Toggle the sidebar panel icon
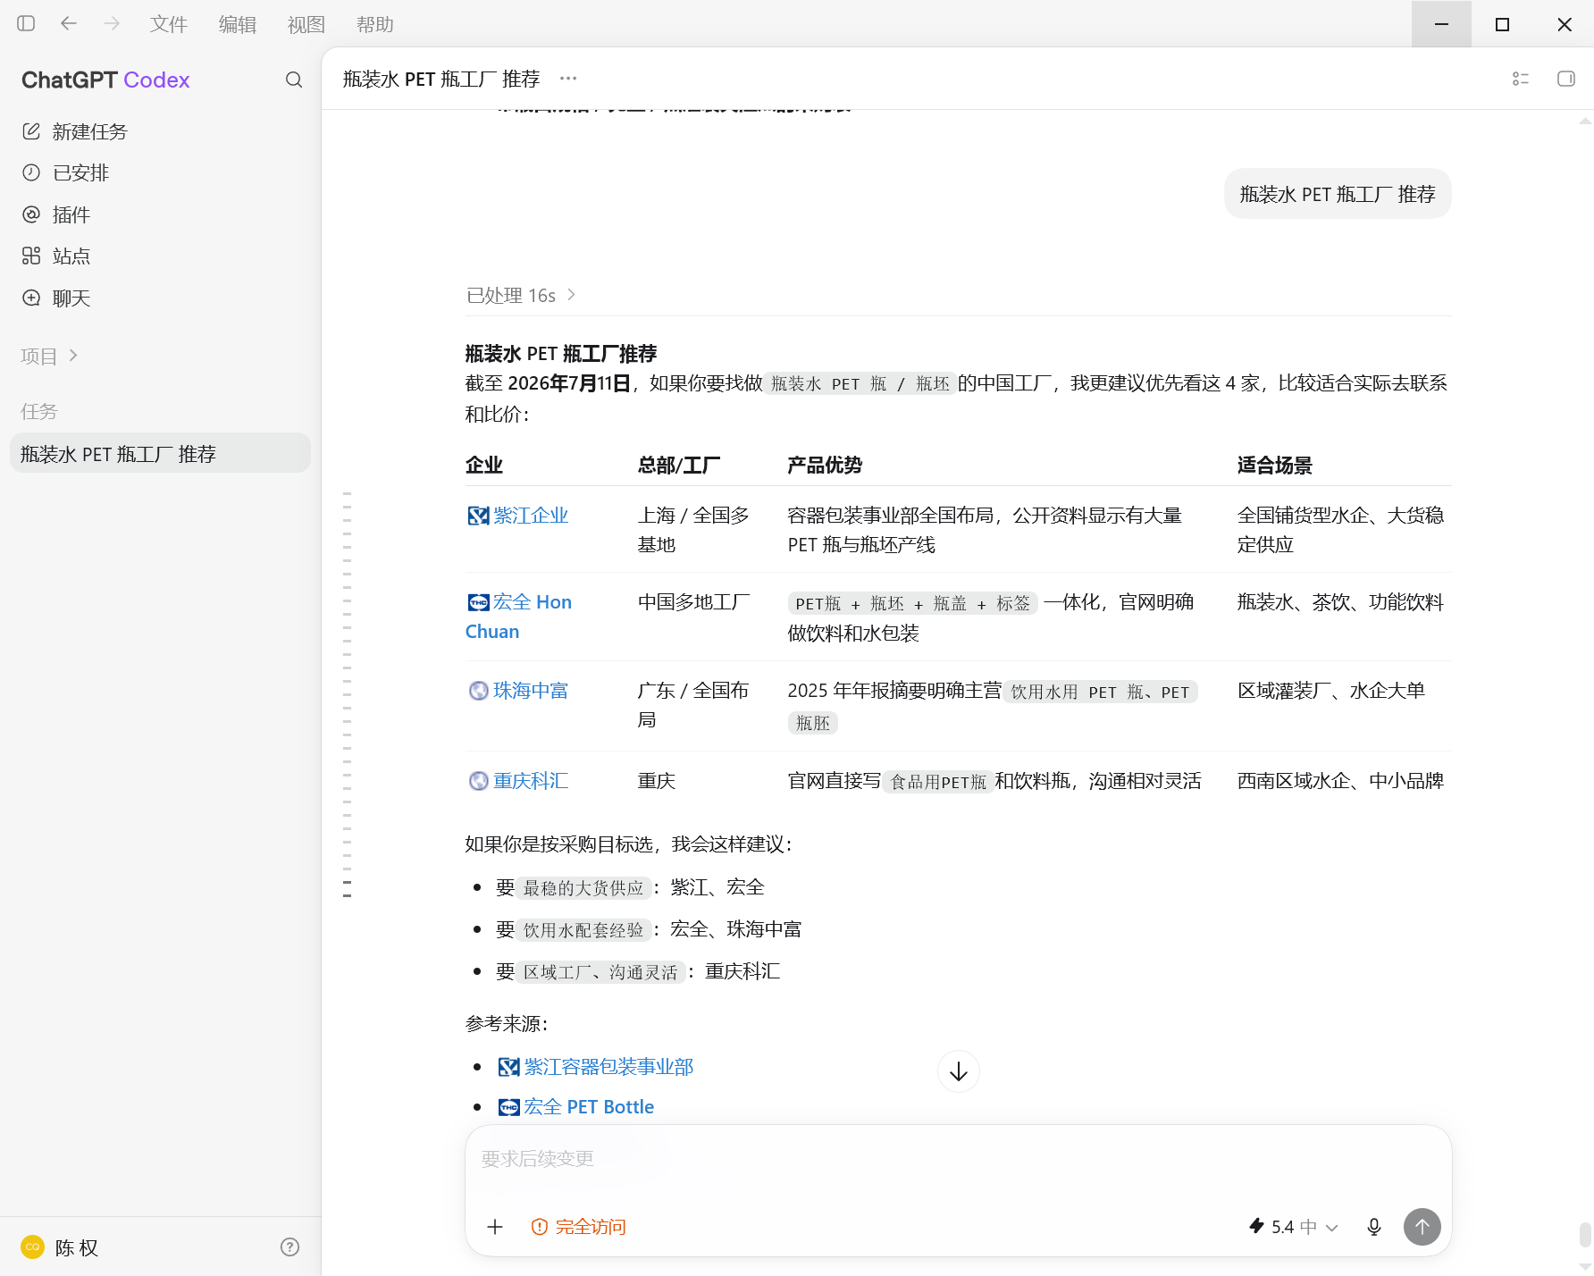Viewport: 1594px width, 1276px height. pyautogui.click(x=26, y=24)
